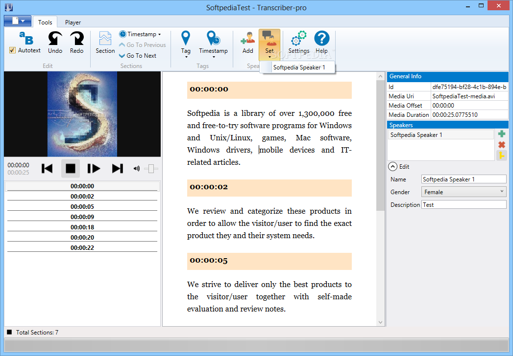Image resolution: width=513 pixels, height=356 pixels.
Task: Click the Tag pin icon
Action: click(x=186, y=38)
